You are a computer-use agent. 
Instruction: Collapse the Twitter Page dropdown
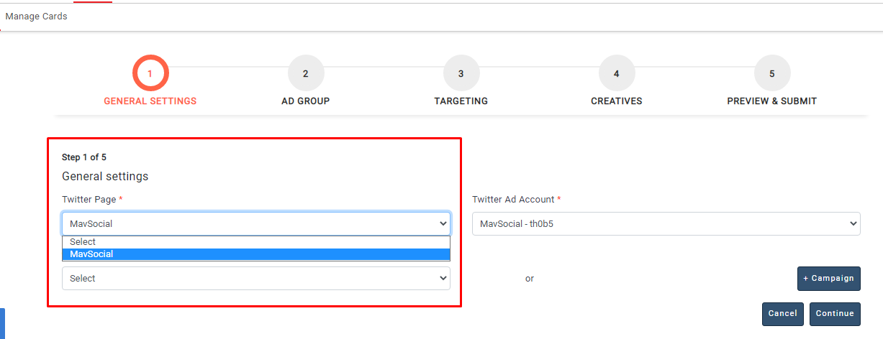pyautogui.click(x=255, y=223)
